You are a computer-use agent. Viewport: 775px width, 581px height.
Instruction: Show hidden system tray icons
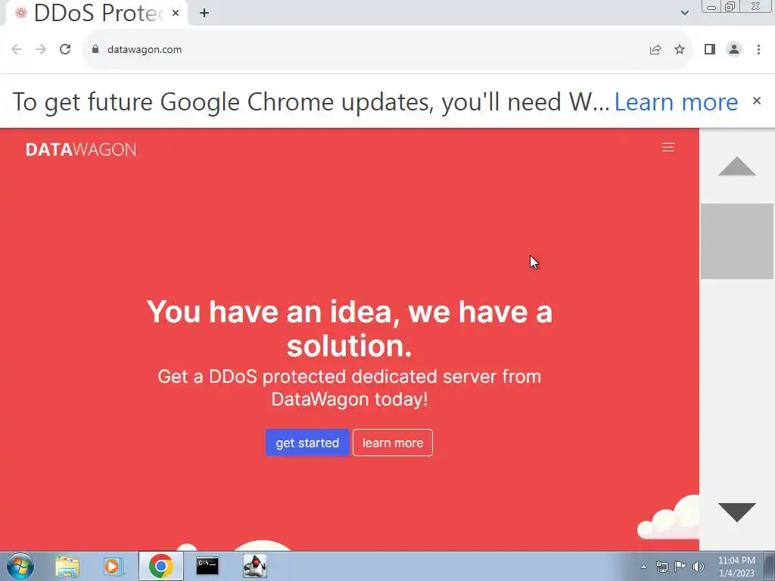pos(643,567)
